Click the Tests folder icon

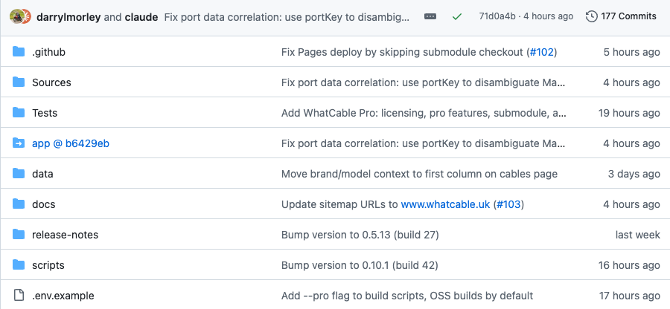tap(19, 113)
